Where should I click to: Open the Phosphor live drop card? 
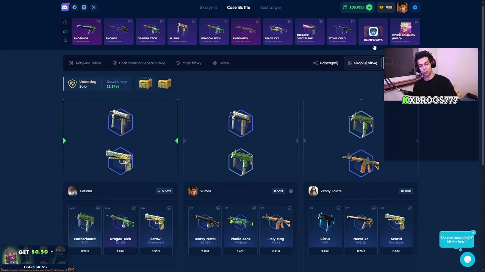[x=87, y=31]
